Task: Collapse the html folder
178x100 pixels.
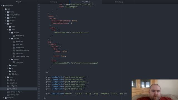Action: 8,30
